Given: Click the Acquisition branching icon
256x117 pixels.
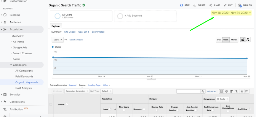Looking at the screenshot, I should (5, 29).
